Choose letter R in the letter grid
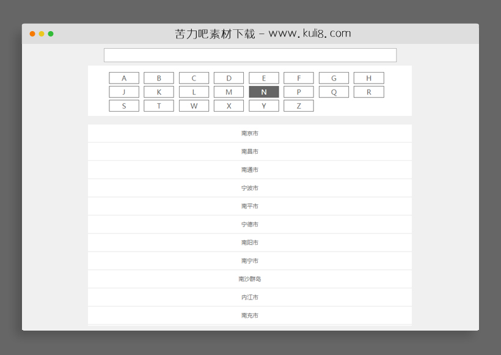The image size is (501, 355). pyautogui.click(x=368, y=91)
